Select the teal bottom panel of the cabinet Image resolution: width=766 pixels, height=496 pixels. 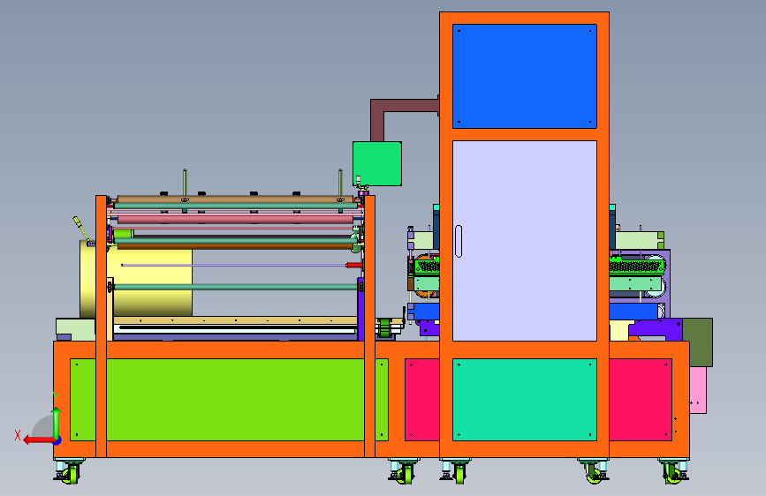point(525,400)
